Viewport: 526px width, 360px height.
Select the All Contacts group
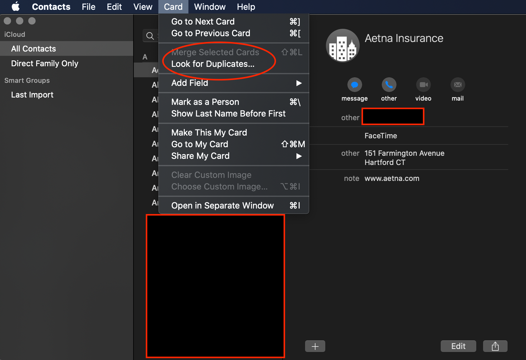pos(67,49)
